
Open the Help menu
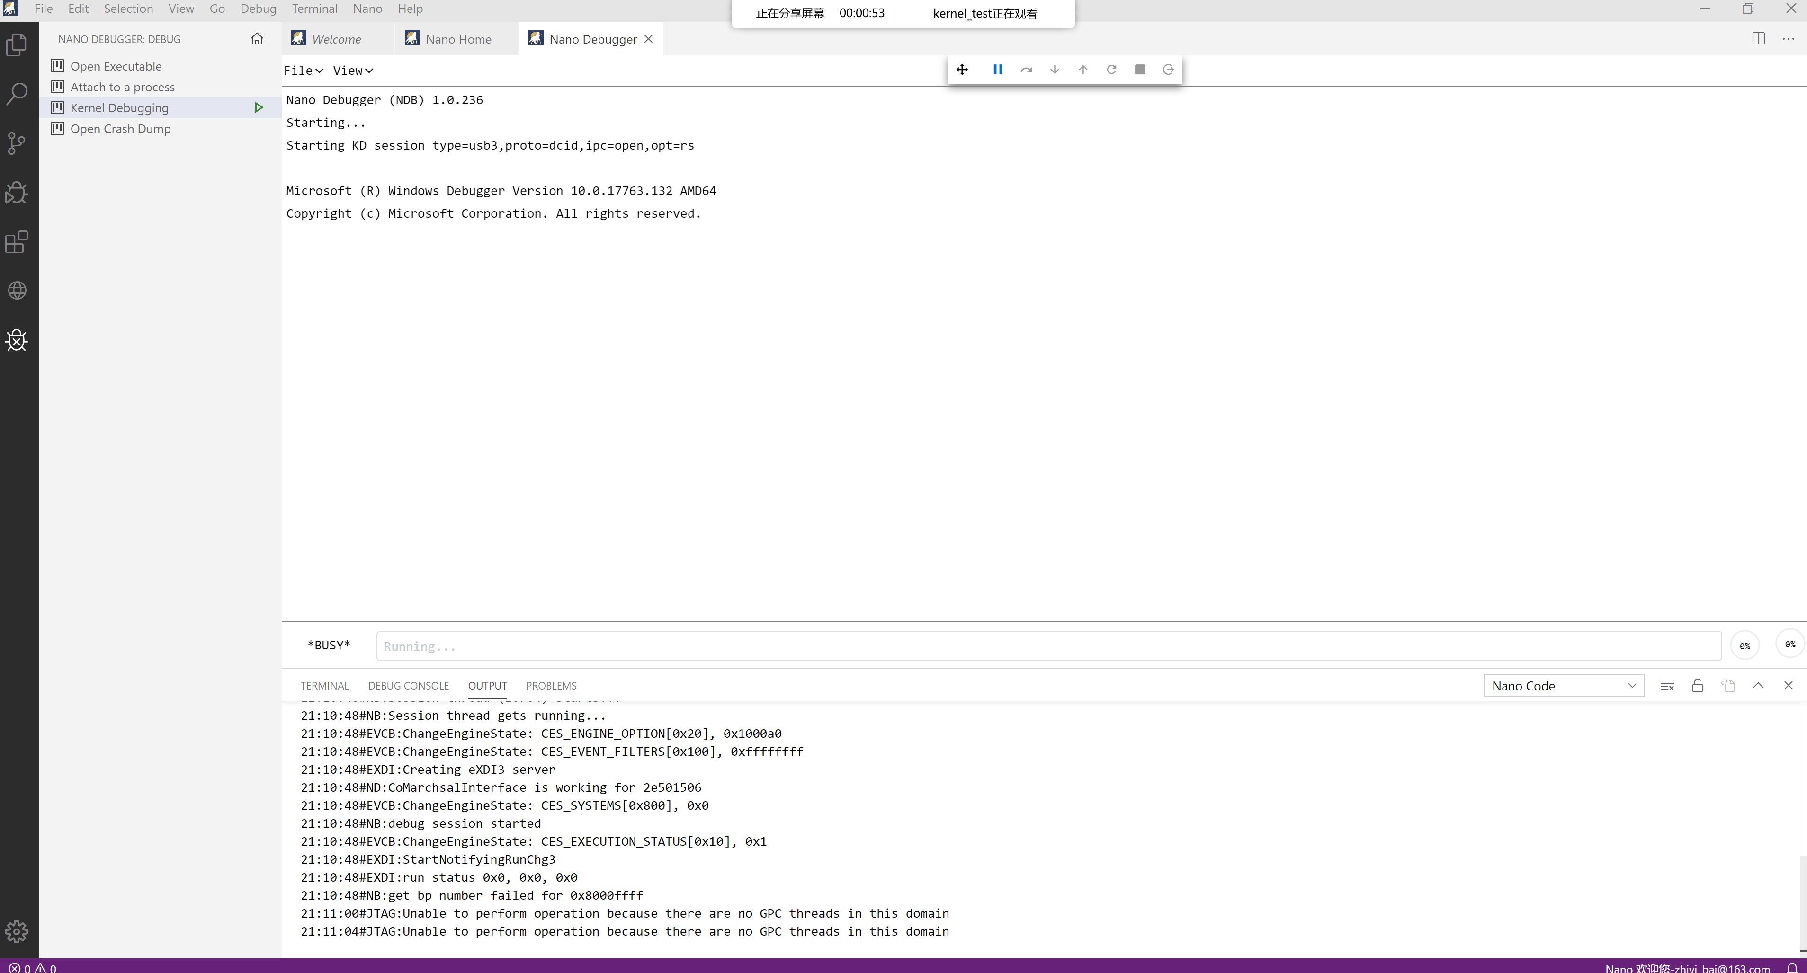[x=411, y=9]
